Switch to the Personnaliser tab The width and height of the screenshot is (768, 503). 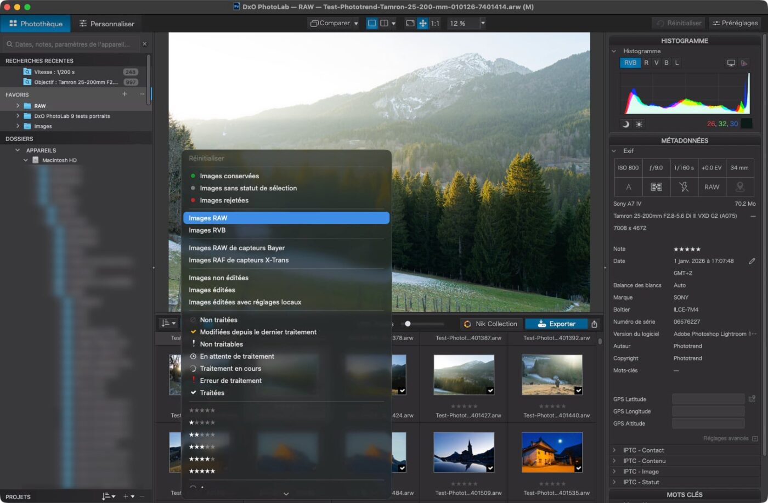pos(106,24)
